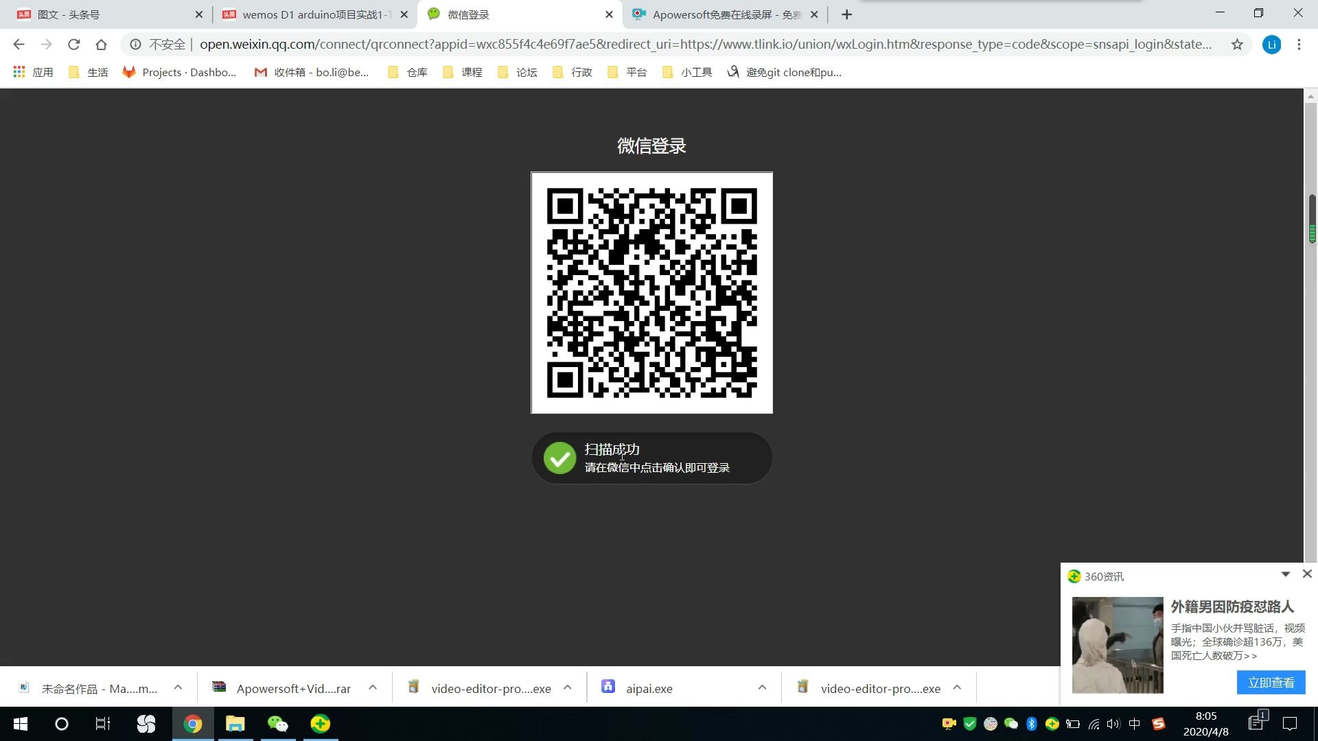Open the 外籍男因防疫怼路人 headline
Screen dimensions: 1318x741
1232,607
